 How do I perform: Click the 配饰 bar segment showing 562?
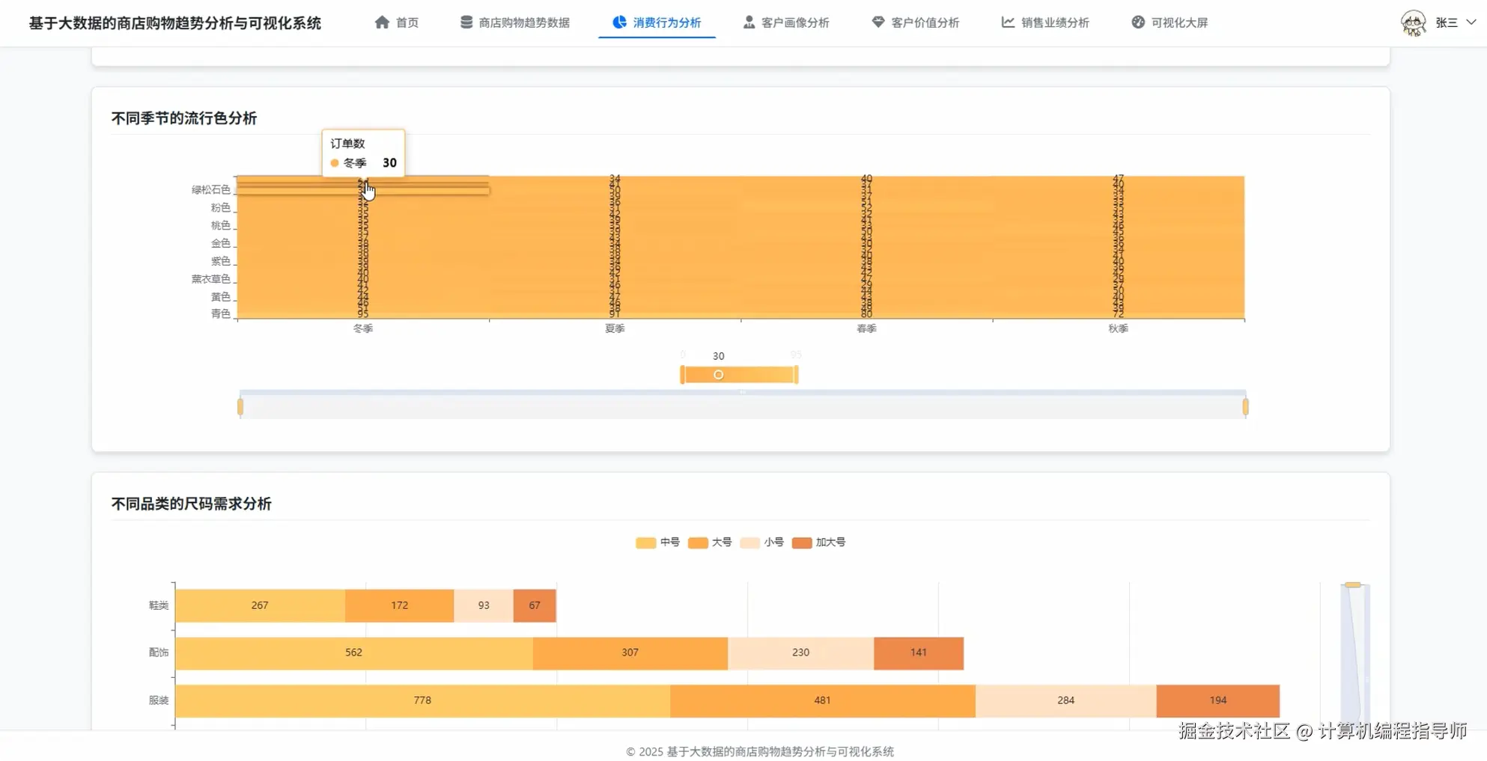pyautogui.click(x=354, y=653)
